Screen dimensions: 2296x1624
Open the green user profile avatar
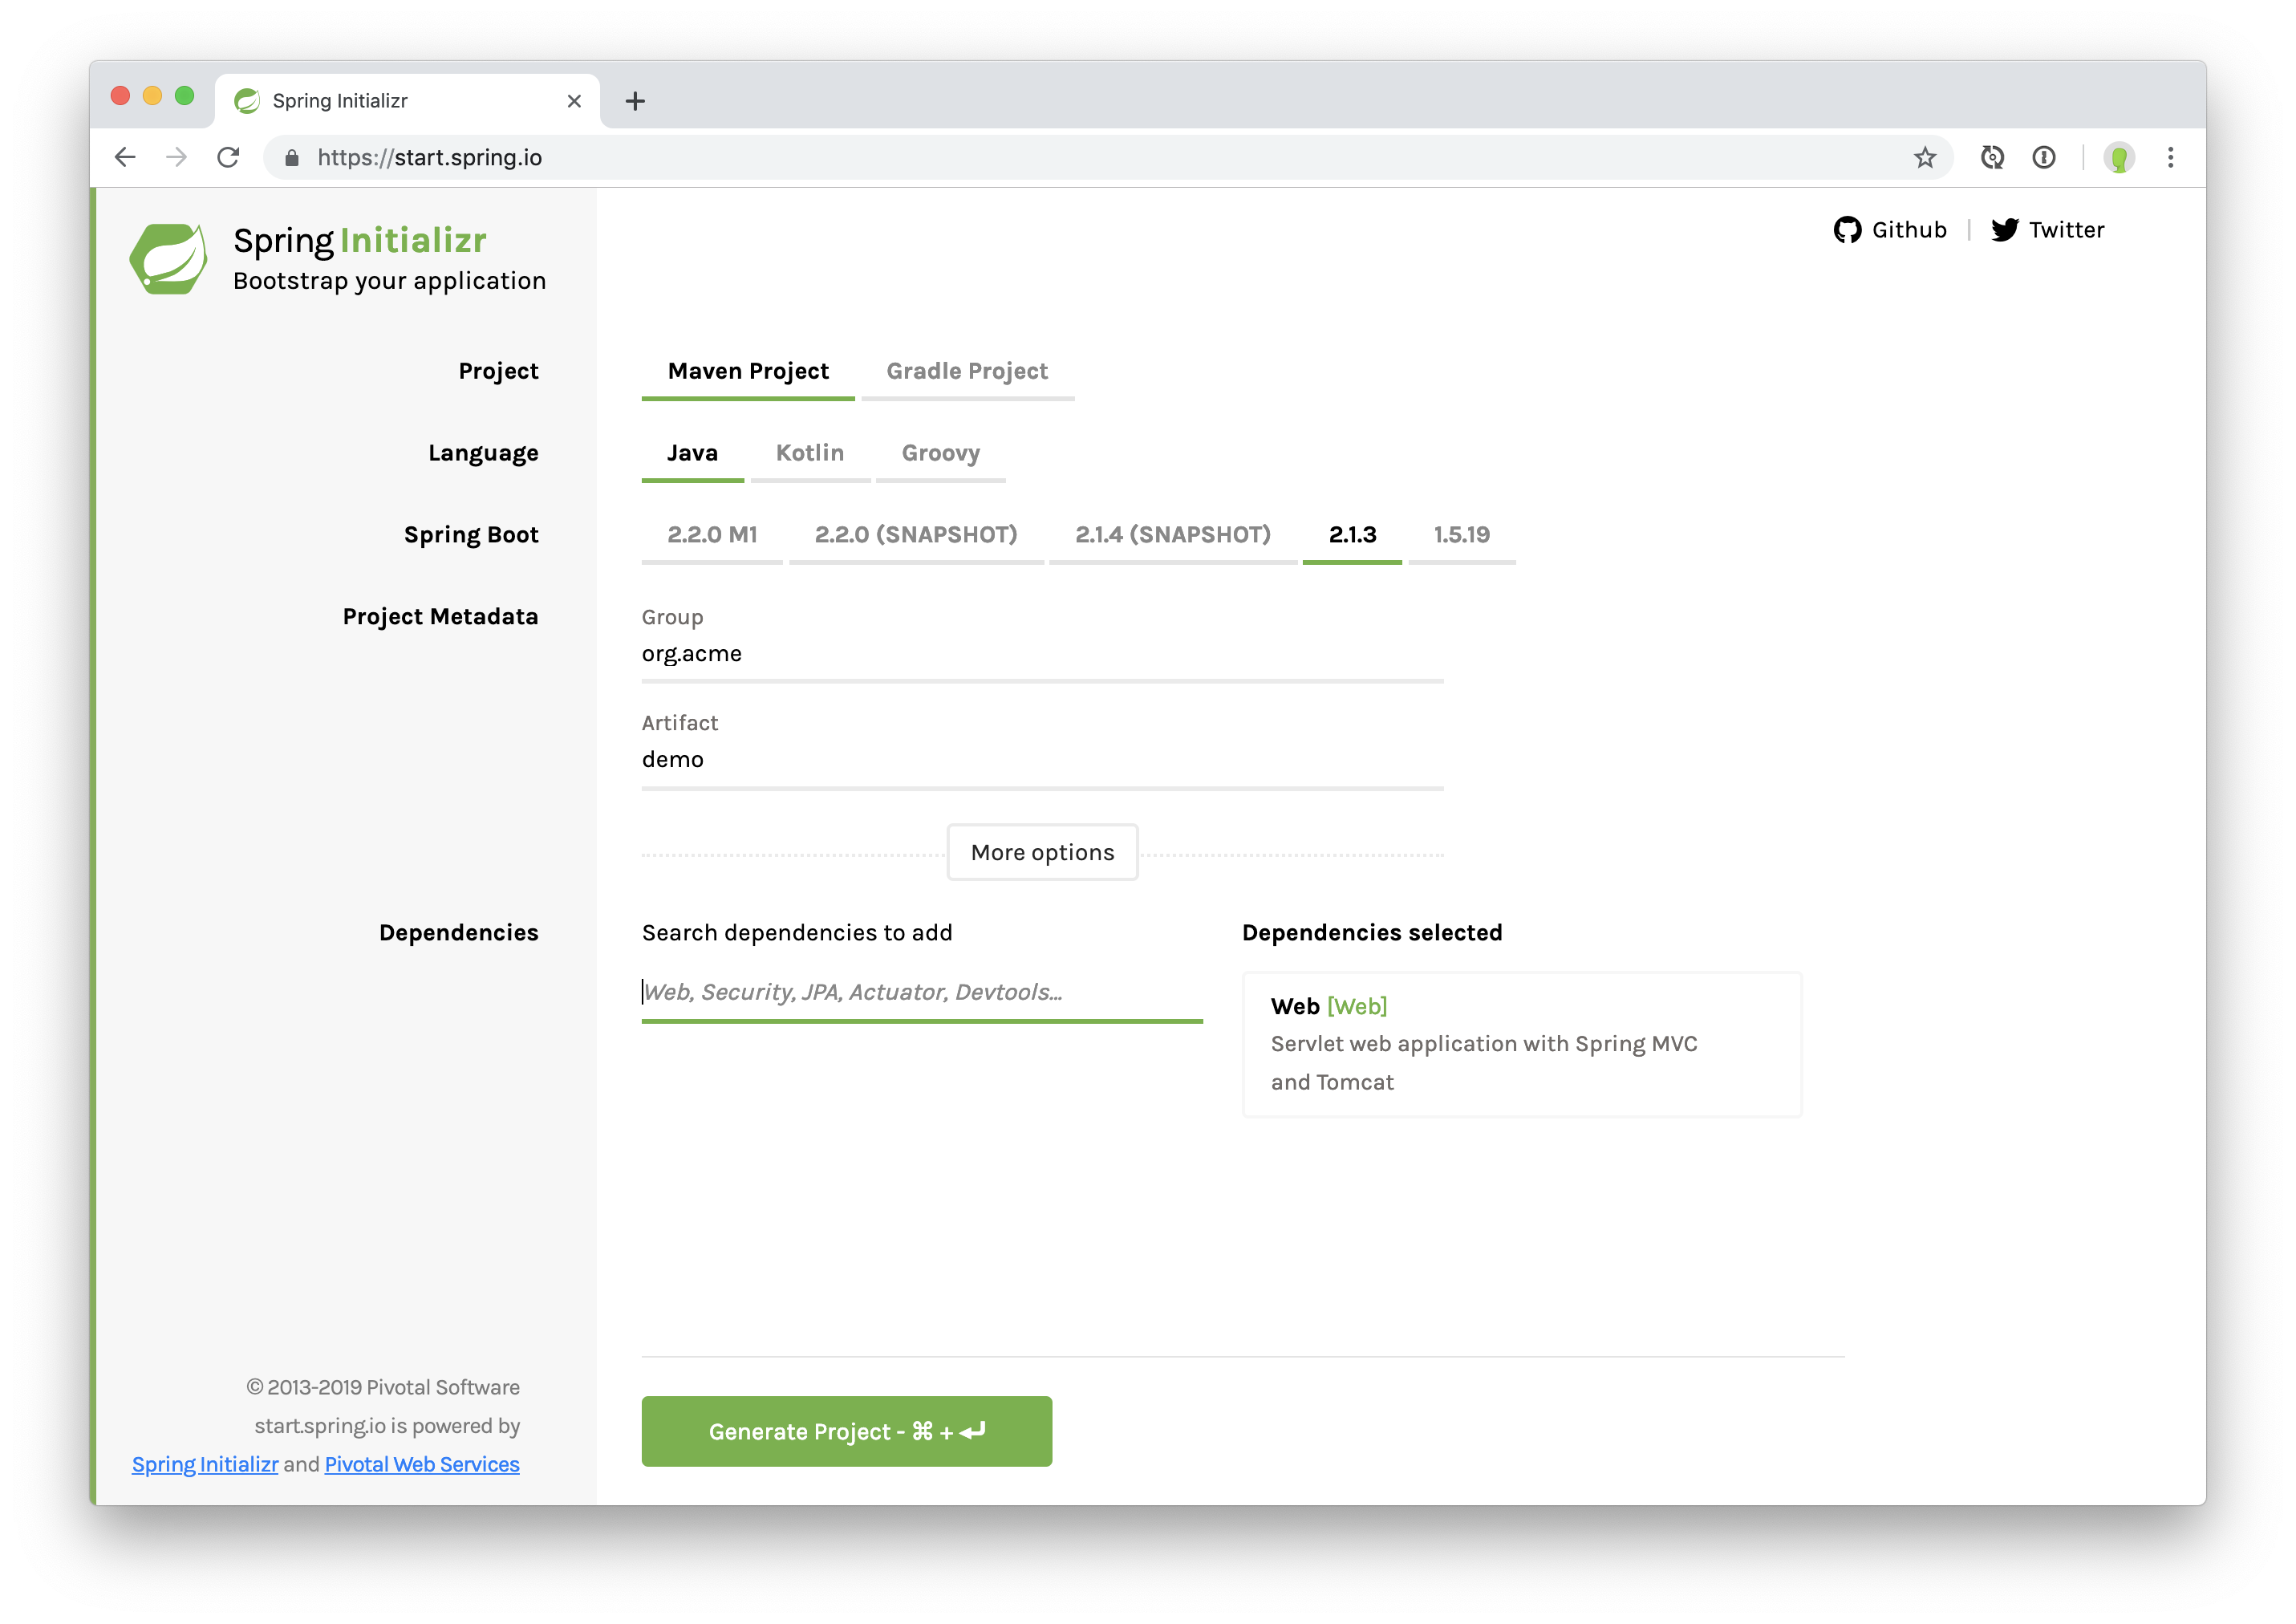click(x=2119, y=157)
